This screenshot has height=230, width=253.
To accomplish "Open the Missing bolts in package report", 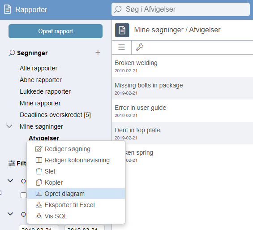I will [x=183, y=88].
